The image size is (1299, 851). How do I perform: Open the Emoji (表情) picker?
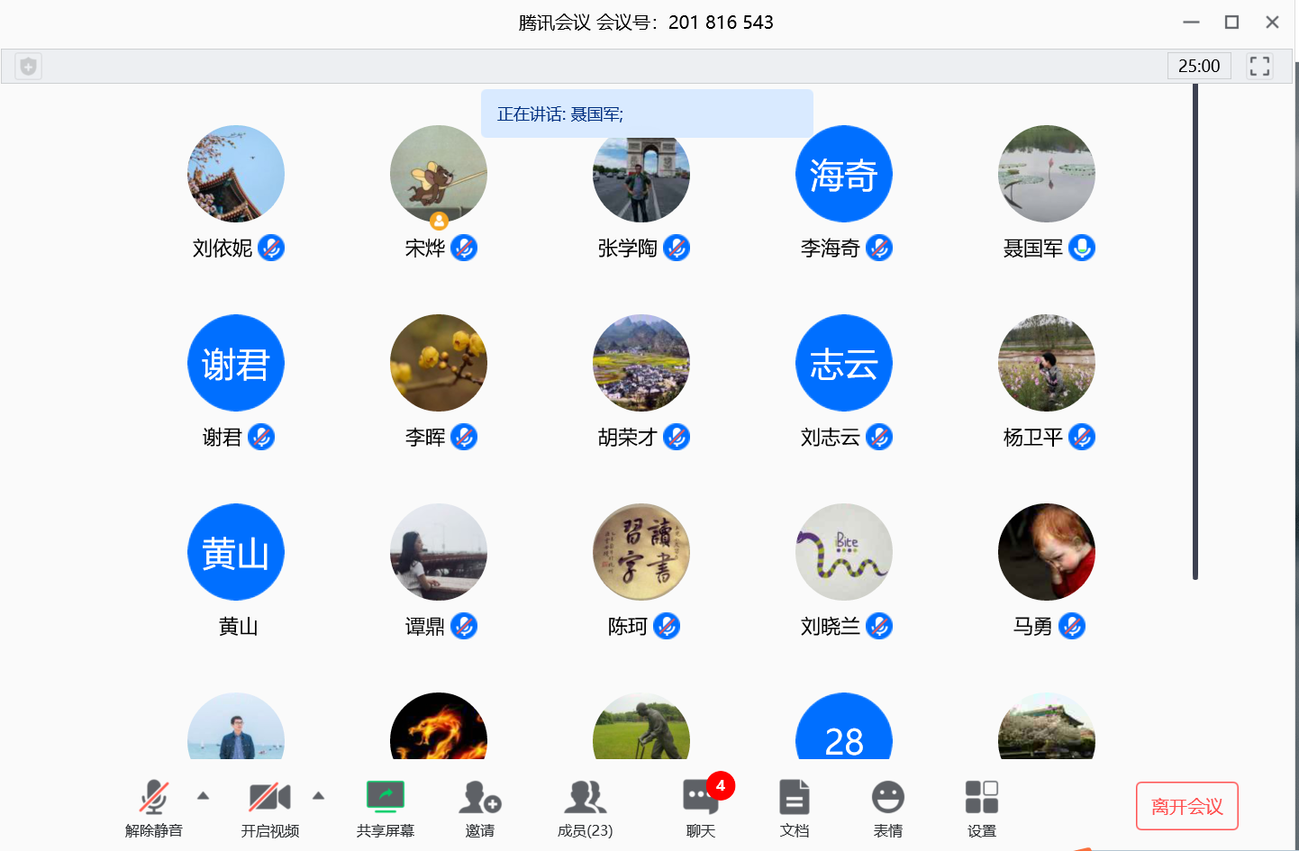click(x=887, y=799)
